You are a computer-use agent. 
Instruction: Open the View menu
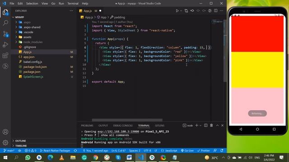pyautogui.click(x=45, y=3)
